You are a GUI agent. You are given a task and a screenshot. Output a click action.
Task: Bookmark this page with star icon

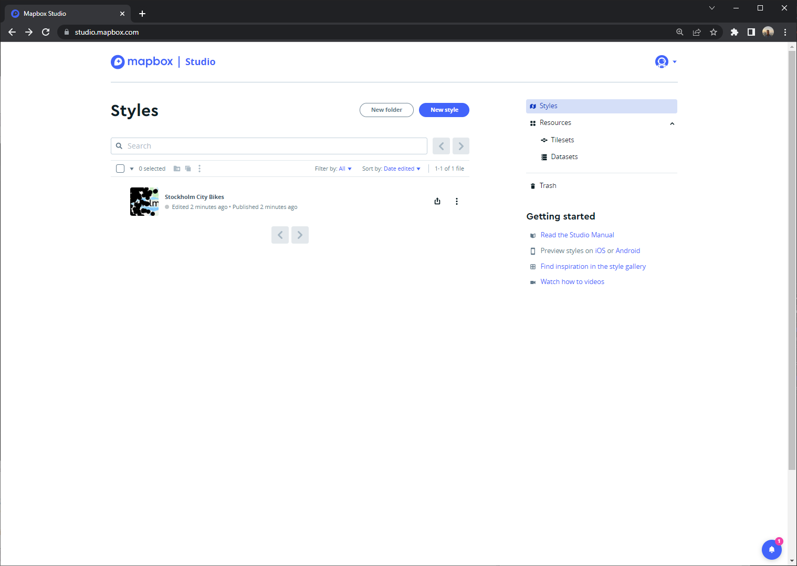(x=714, y=32)
